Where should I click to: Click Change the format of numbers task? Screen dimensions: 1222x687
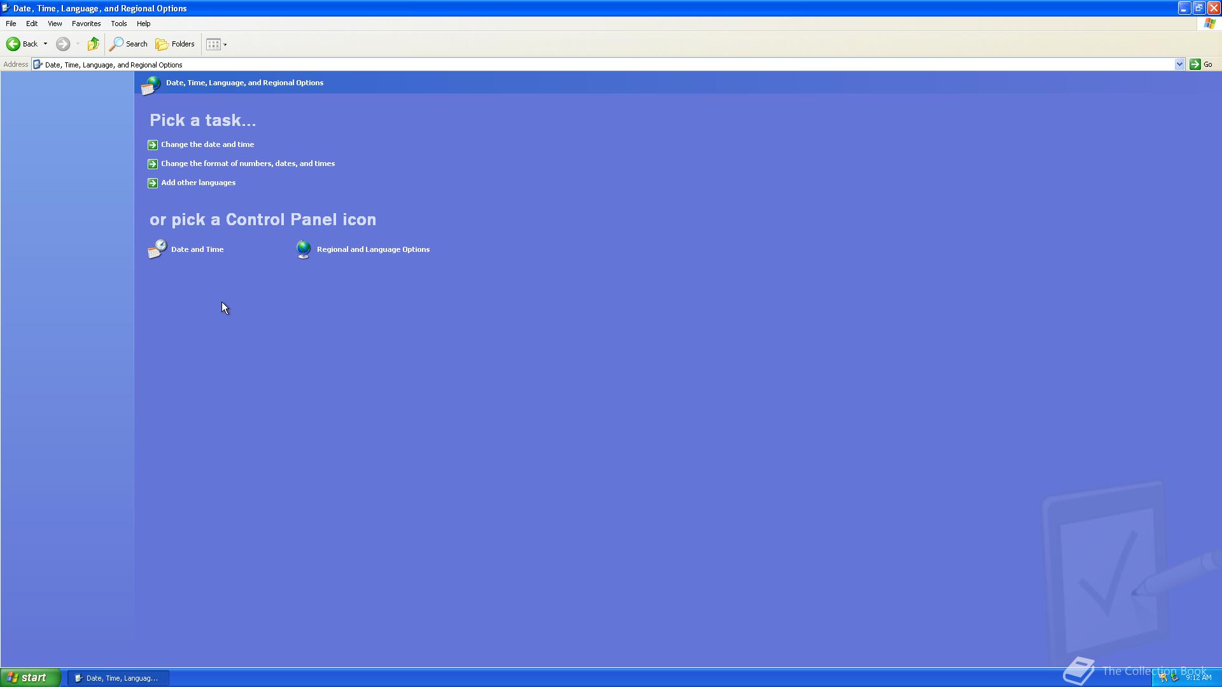point(248,163)
